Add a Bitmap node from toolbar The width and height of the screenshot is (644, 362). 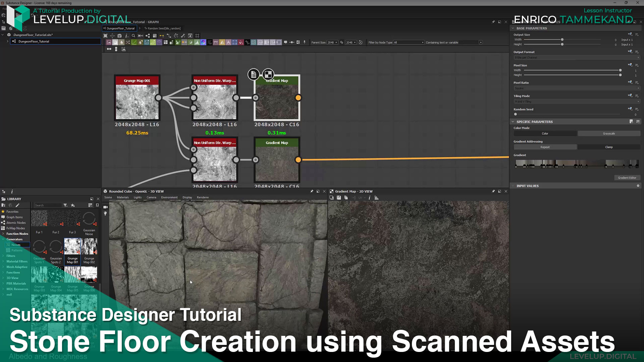109,42
